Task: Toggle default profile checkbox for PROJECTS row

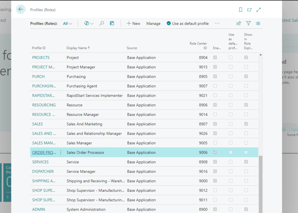Action: [x=231, y=58]
